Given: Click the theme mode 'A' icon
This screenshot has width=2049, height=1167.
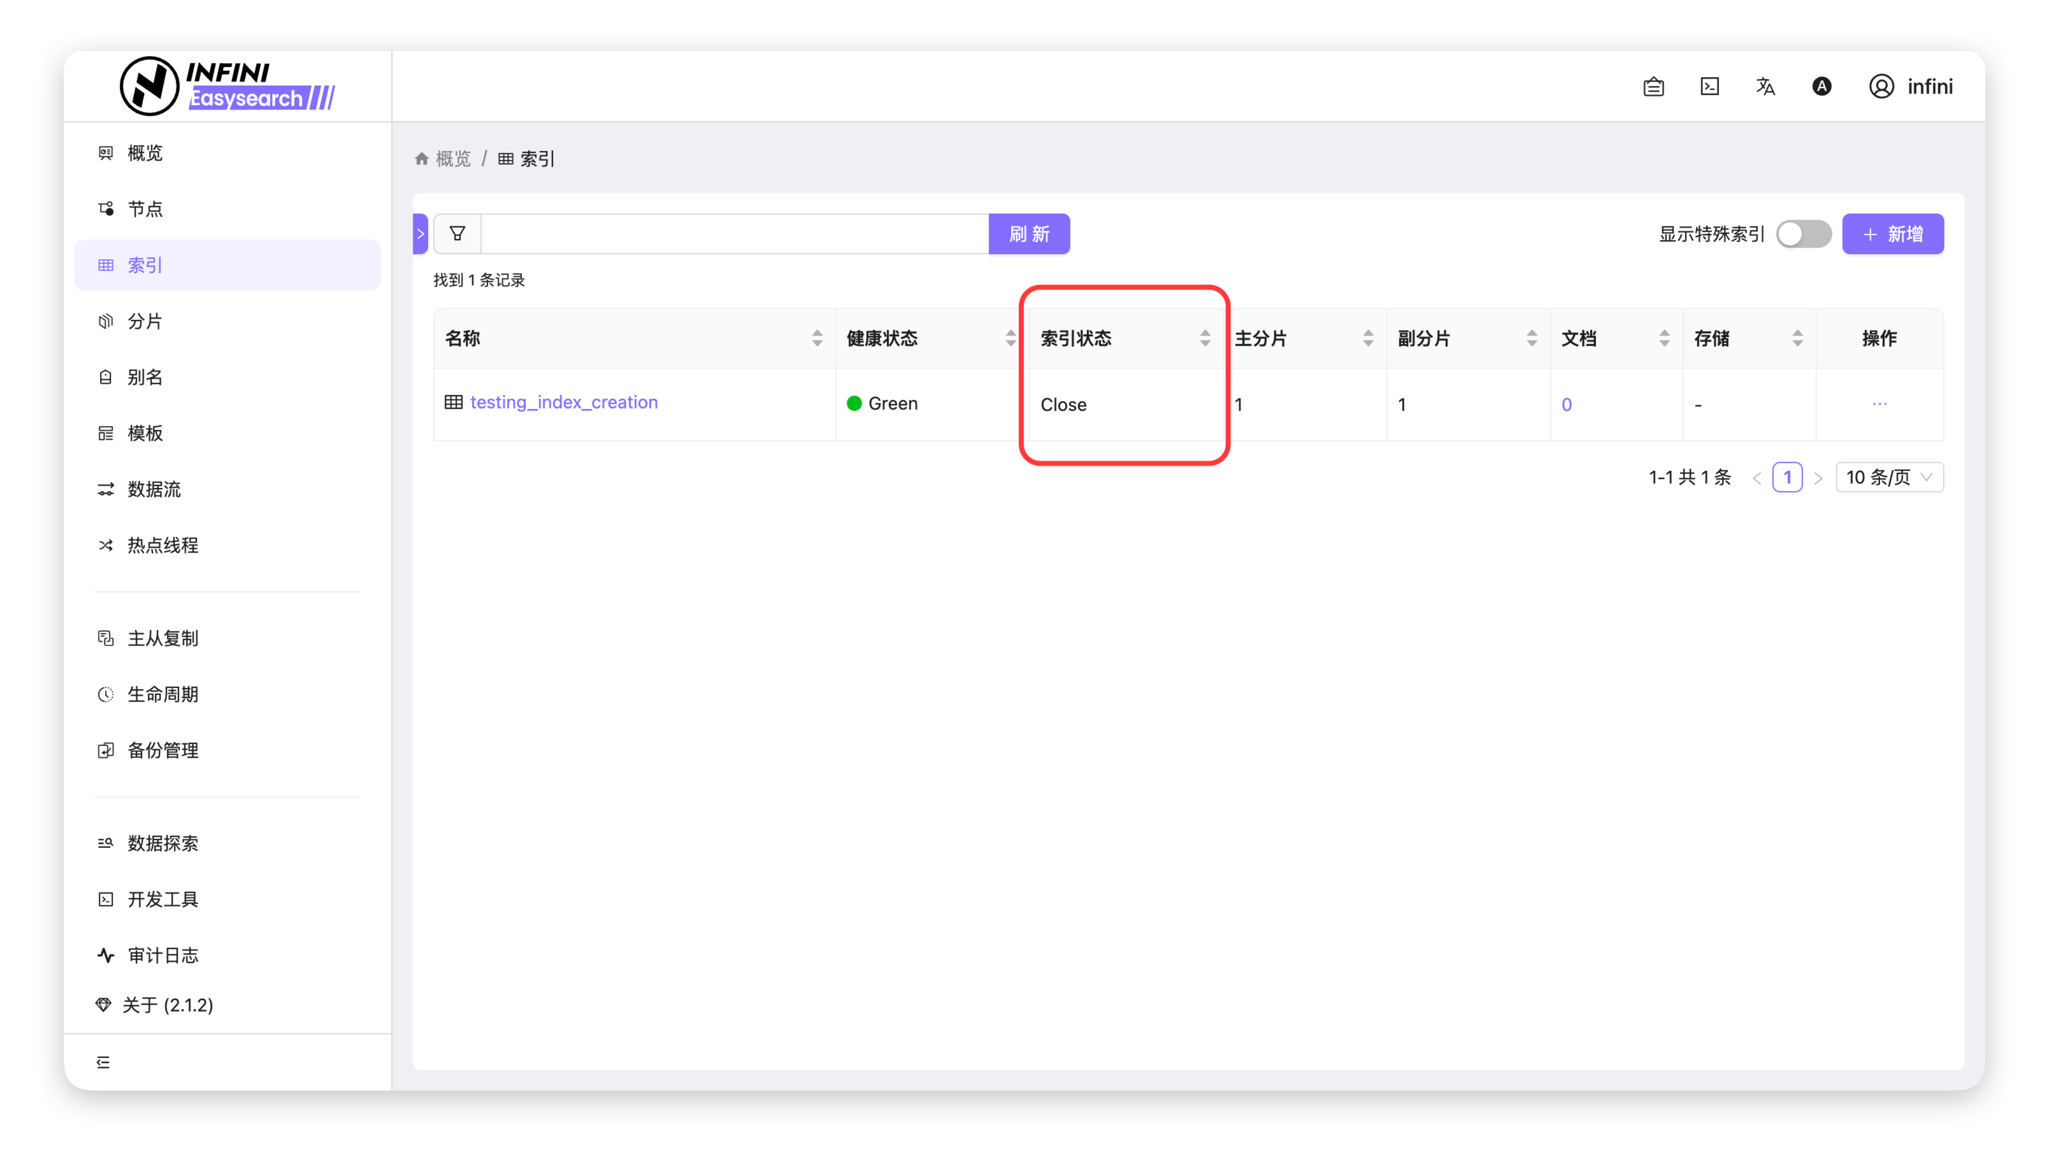Looking at the screenshot, I should (1822, 87).
